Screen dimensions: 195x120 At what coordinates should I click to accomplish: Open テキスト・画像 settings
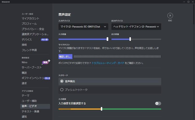point(30,111)
